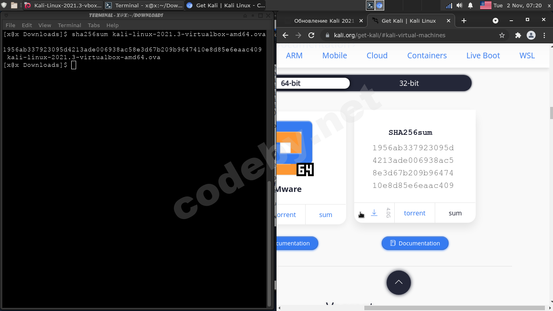Click the terminal command prompt cursor
Viewport: 553px width, 311px height.
tap(74, 65)
